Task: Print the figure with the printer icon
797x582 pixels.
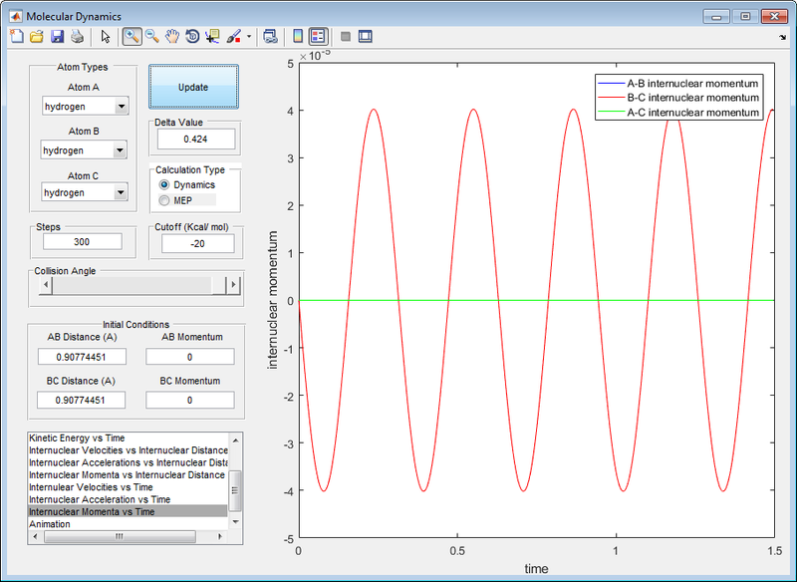Action: point(77,37)
